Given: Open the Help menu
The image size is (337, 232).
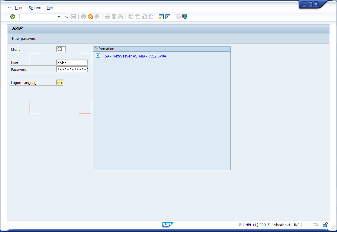Looking at the screenshot, I should tap(51, 8).
